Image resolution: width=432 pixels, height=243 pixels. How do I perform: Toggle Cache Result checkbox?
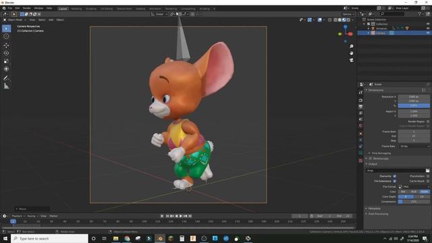click(x=428, y=181)
